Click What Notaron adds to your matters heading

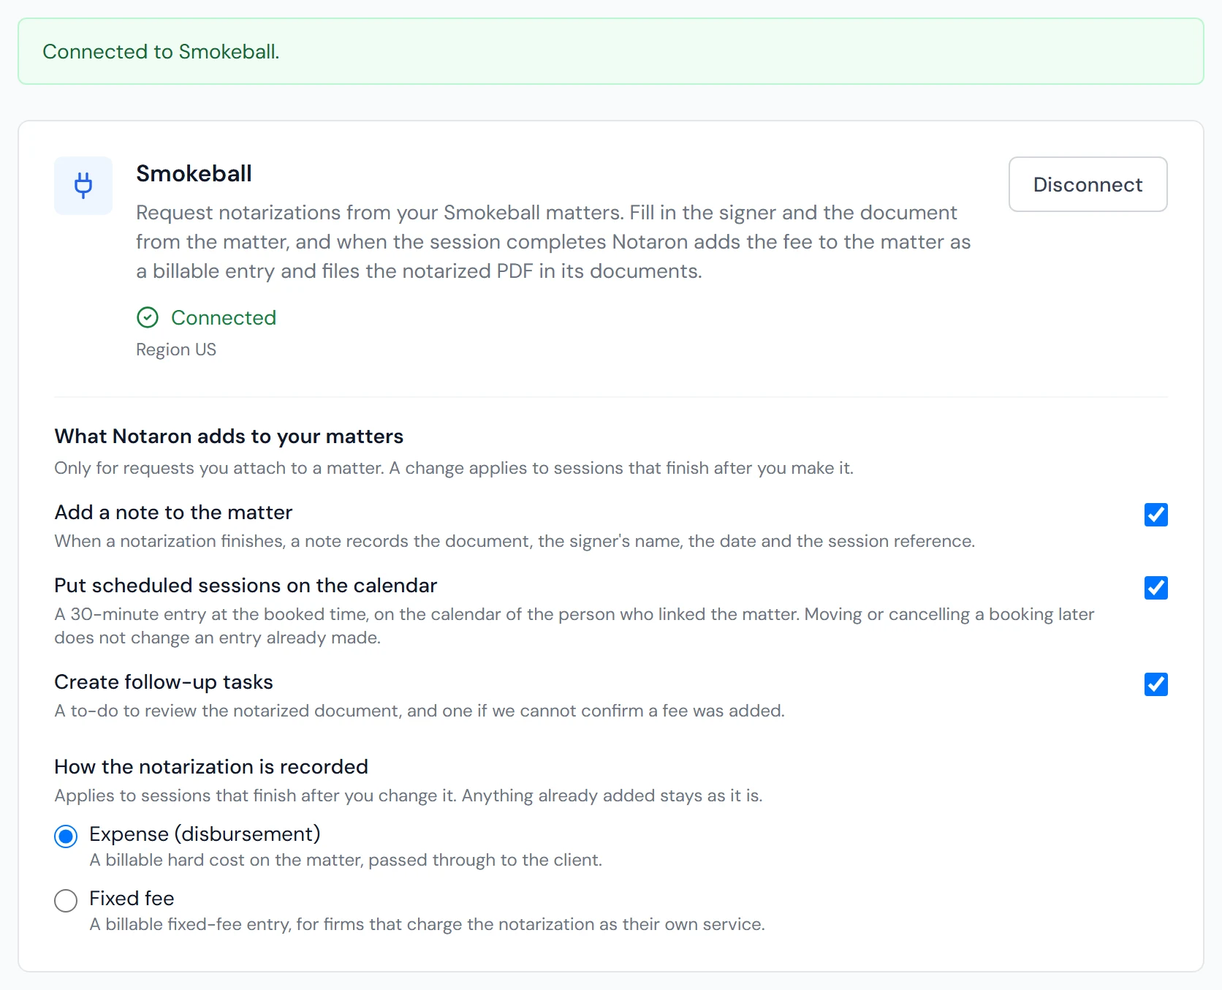pyautogui.click(x=229, y=437)
